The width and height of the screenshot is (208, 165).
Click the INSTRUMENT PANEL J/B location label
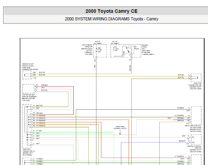coord(87,49)
